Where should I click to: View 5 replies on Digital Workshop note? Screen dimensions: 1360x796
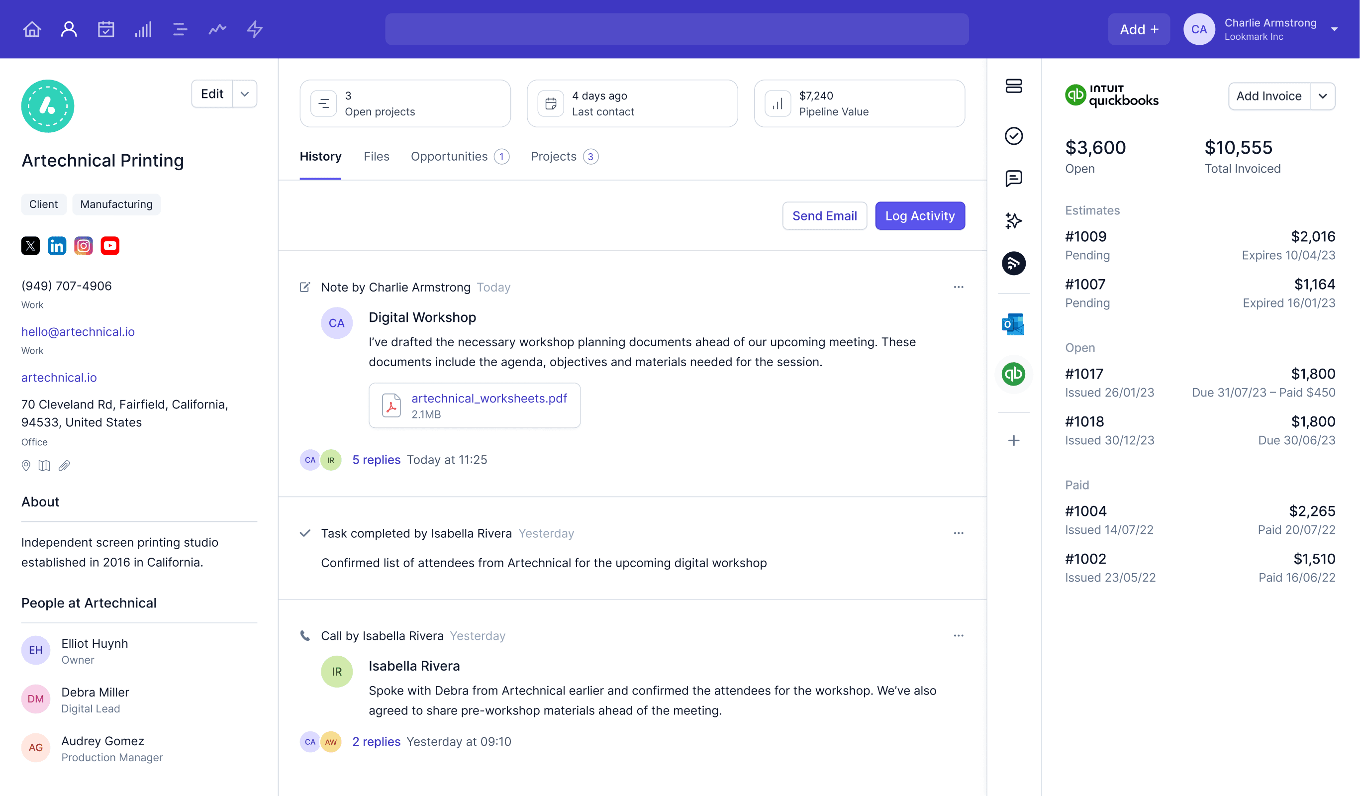pyautogui.click(x=376, y=460)
